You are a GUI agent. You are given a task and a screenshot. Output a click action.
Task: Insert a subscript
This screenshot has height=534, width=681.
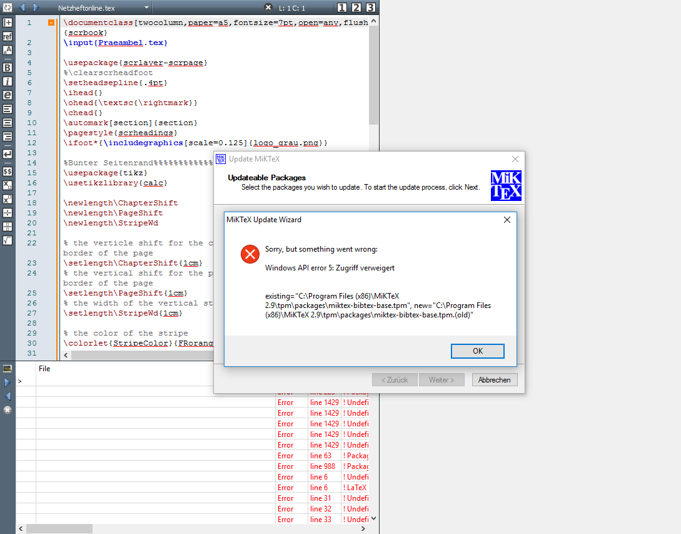click(x=8, y=185)
